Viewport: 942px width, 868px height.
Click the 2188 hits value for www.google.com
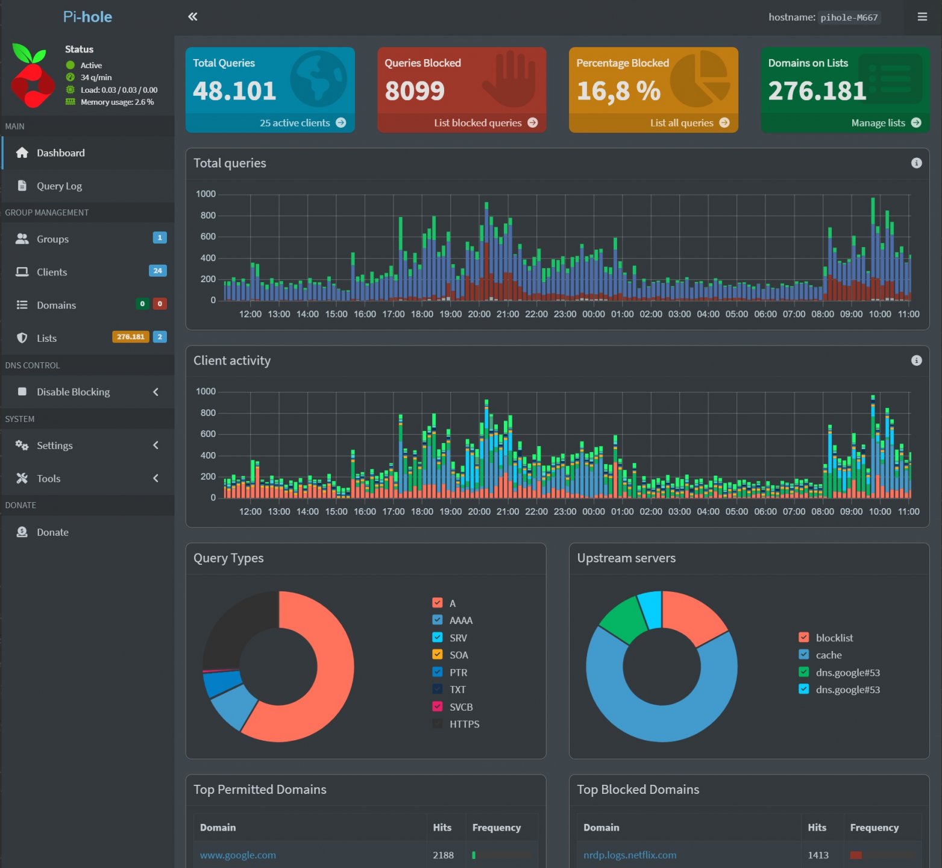[x=443, y=855]
